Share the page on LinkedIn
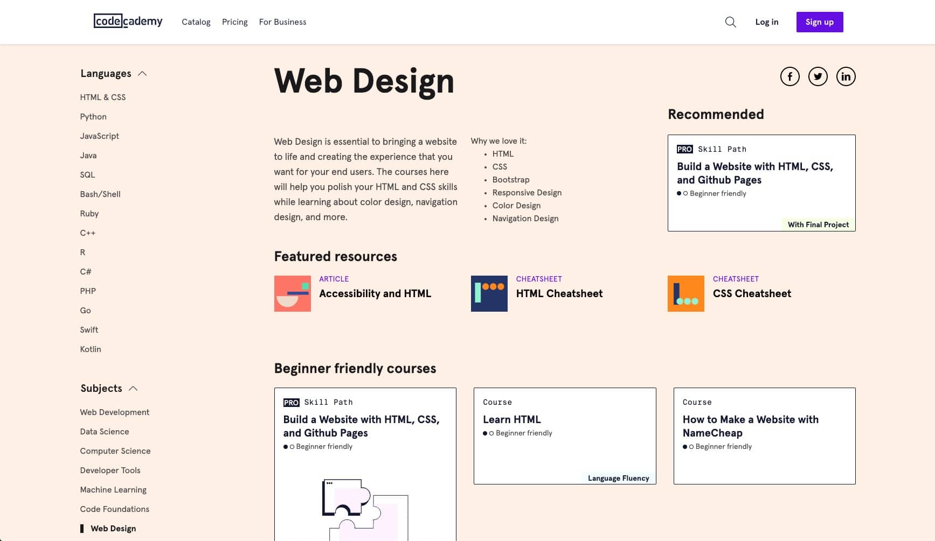 (x=846, y=76)
